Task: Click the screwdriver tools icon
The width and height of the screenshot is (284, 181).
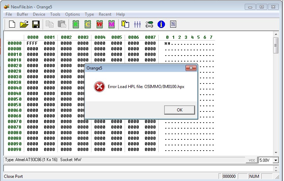Action: pyautogui.click(x=149, y=24)
